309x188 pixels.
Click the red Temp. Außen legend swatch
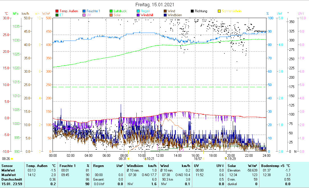(57, 11)
